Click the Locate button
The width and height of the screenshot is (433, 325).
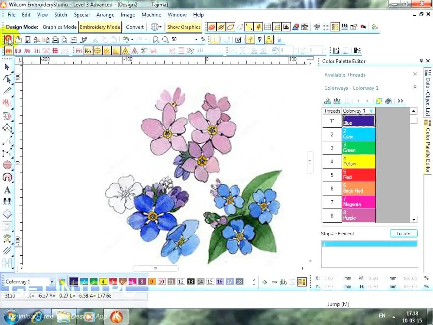click(403, 234)
